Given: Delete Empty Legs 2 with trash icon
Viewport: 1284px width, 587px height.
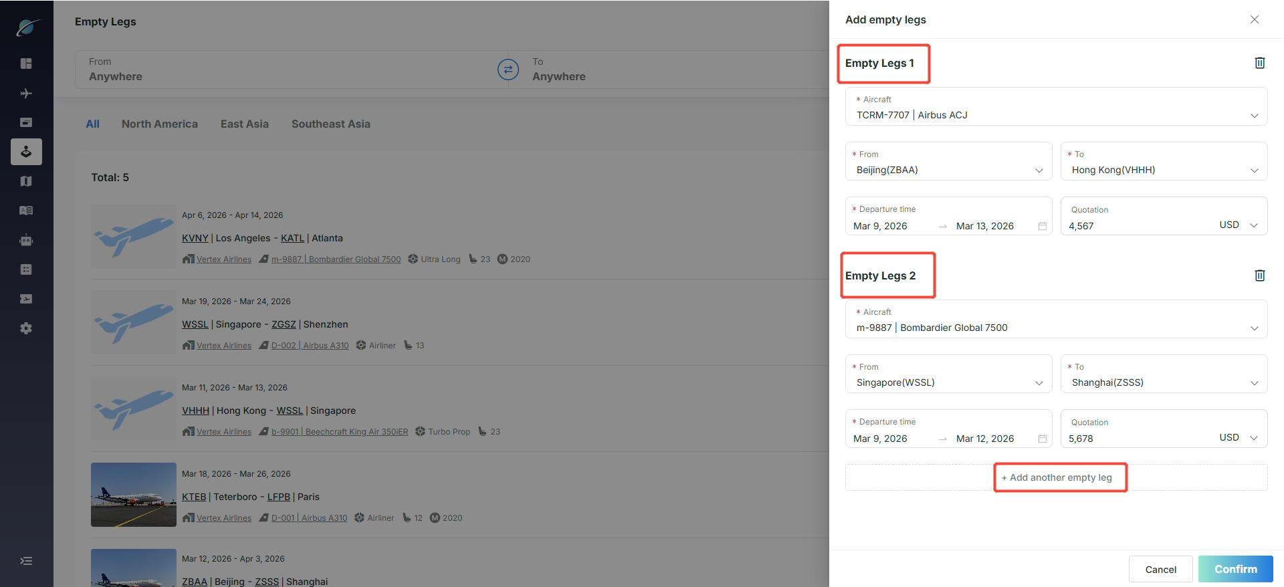Looking at the screenshot, I should pyautogui.click(x=1260, y=275).
